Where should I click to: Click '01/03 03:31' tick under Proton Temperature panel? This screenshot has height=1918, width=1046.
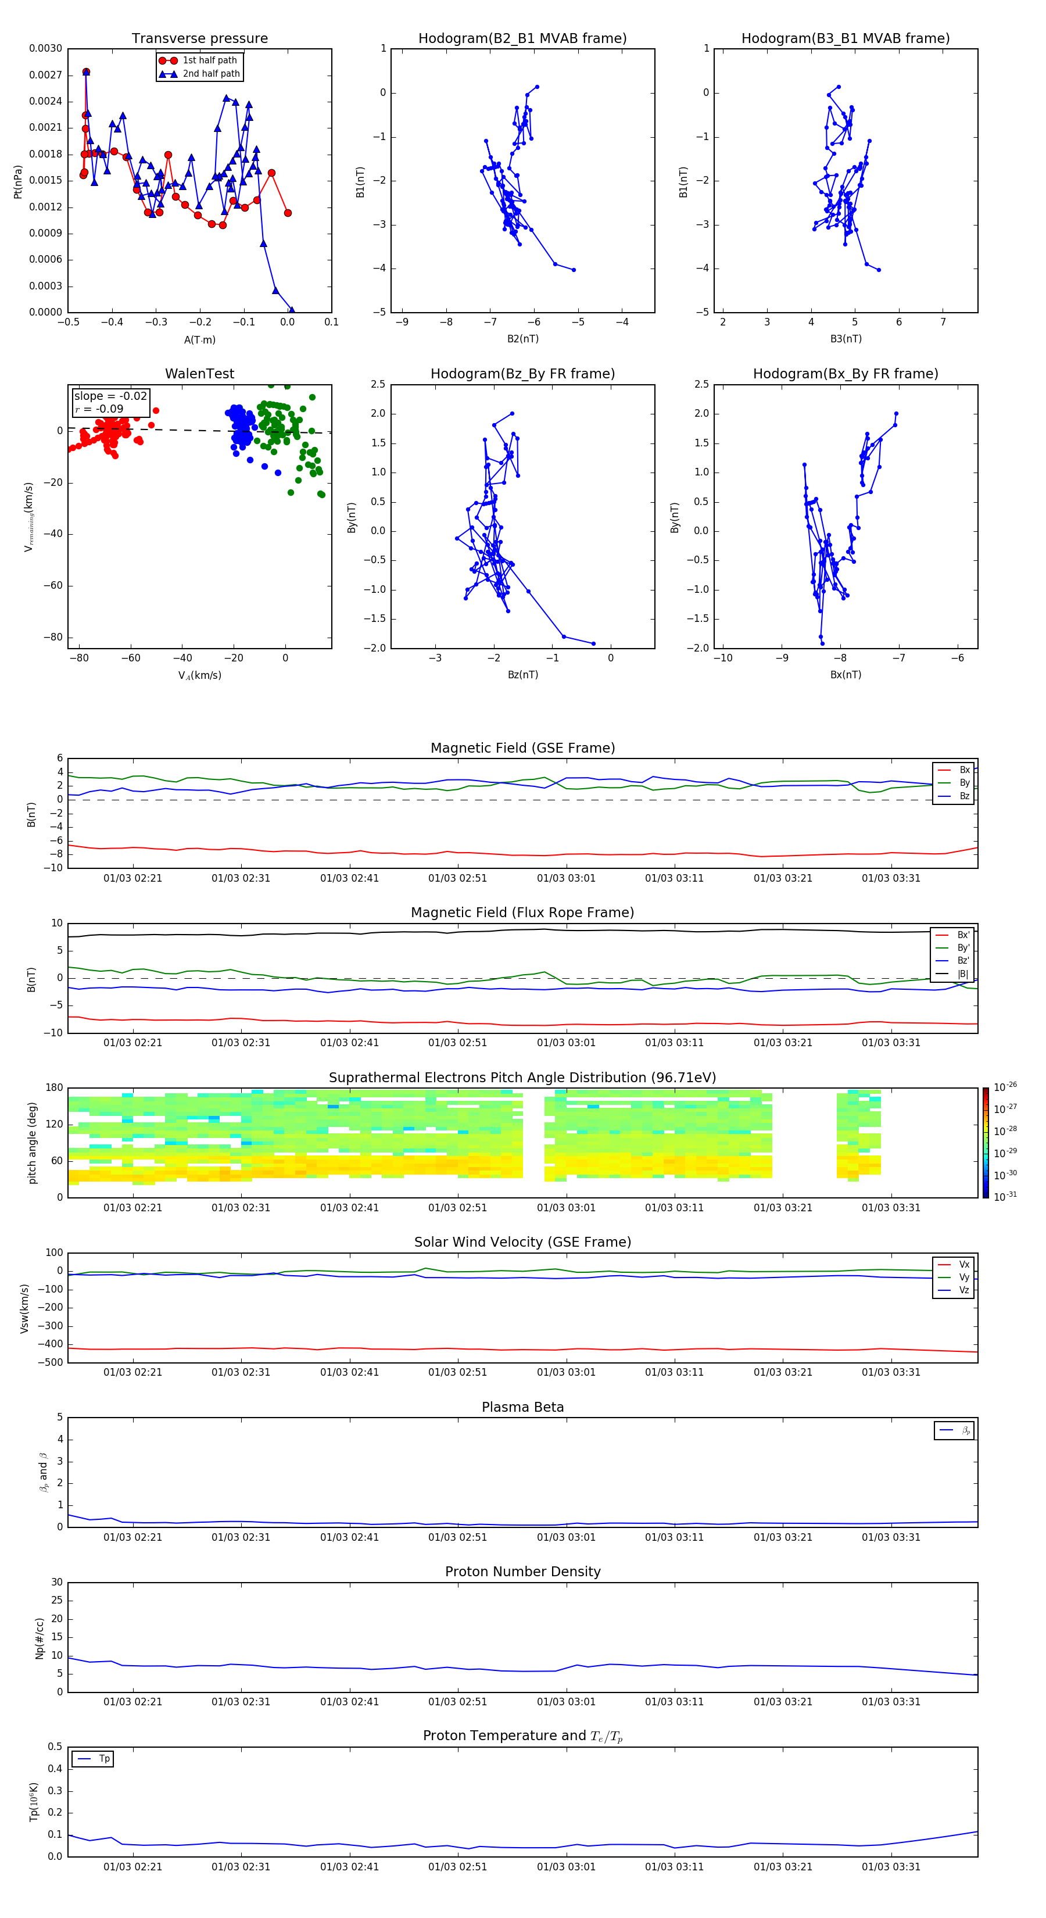(891, 1867)
